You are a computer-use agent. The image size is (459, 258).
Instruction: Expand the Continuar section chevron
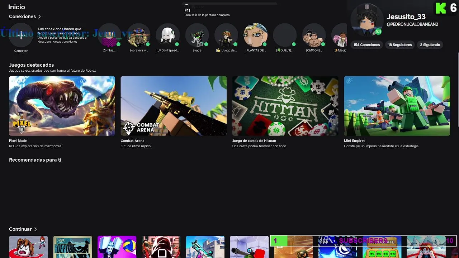[x=36, y=229]
